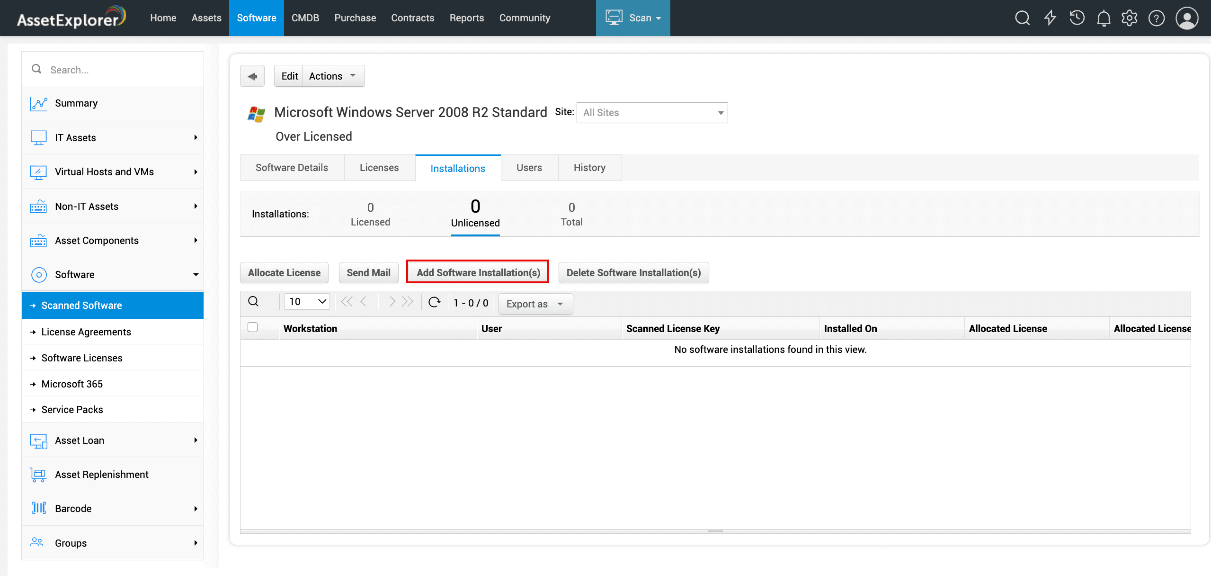Open the Export as dropdown
Image resolution: width=1211 pixels, height=576 pixels.
535,304
